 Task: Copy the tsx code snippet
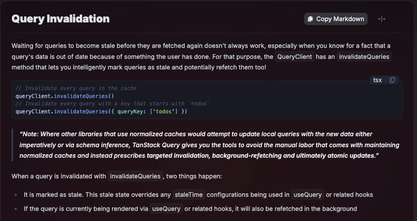click(x=392, y=80)
